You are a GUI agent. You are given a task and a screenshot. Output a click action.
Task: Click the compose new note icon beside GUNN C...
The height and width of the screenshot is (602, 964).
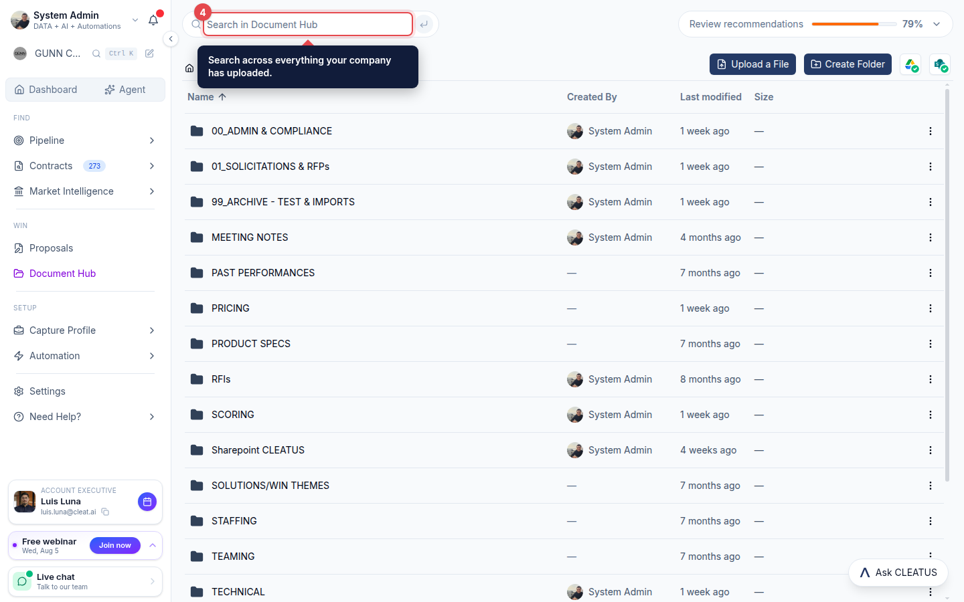point(149,54)
